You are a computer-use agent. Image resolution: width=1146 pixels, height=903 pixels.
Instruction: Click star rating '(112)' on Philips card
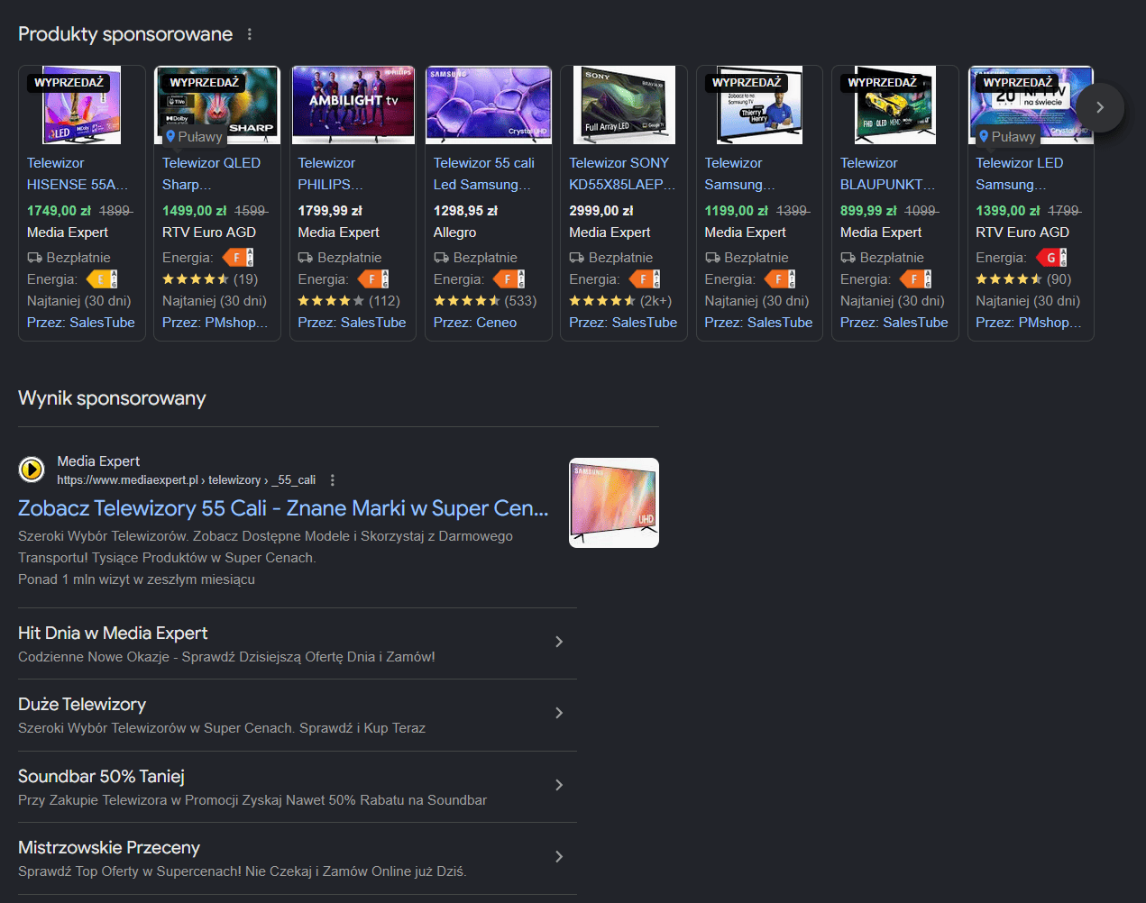[349, 301]
